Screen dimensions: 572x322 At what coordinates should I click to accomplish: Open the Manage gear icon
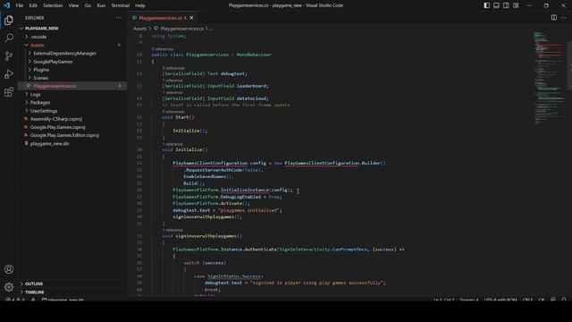(9, 287)
